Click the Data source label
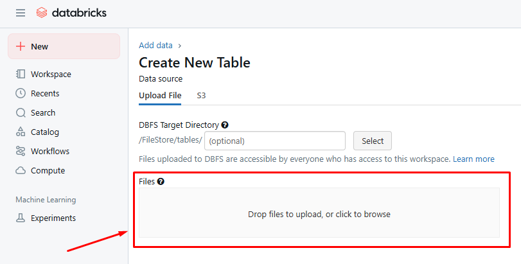The height and width of the screenshot is (264, 521). coord(161,79)
